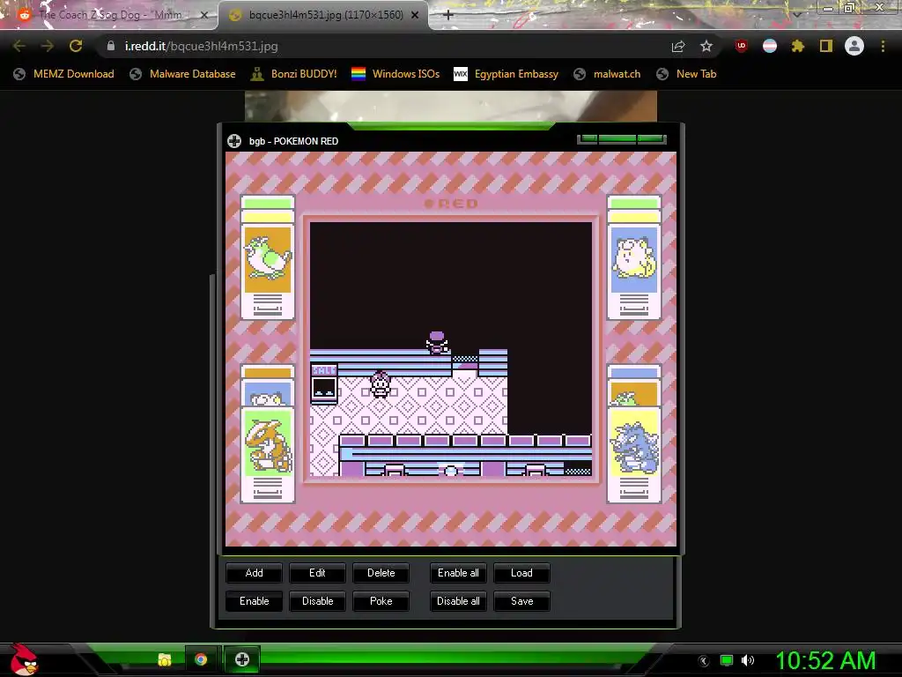Open MEMZ Download bookmark

click(x=63, y=74)
